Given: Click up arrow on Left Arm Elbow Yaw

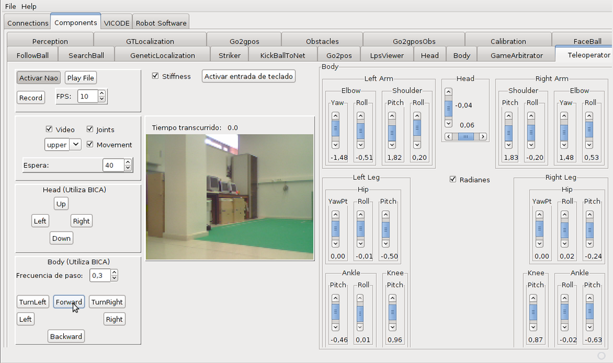Looking at the screenshot, I should pos(335,116).
